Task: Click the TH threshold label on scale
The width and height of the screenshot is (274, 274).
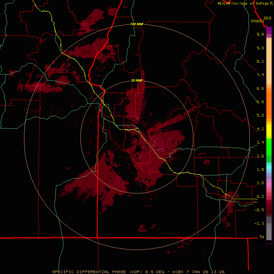Action: point(262,237)
